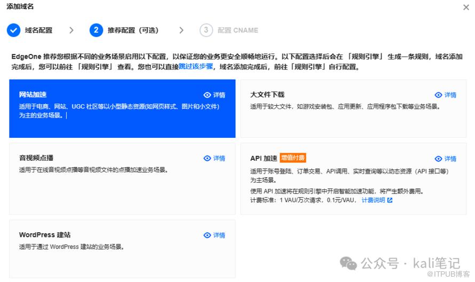
Task: Choose the 音视频点播 configuration card
Action: (x=122, y=179)
